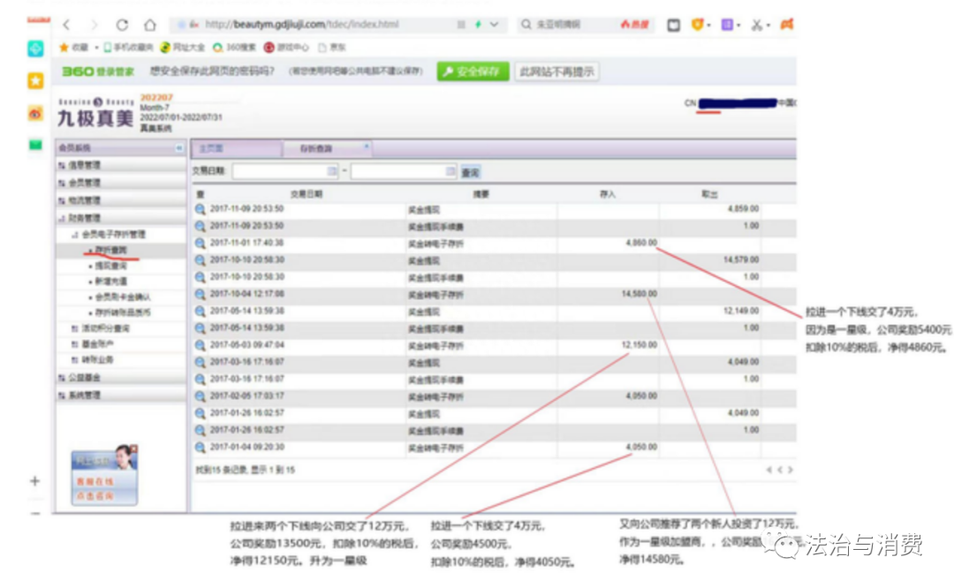View details of 2017-02-05 17:03:17 row magnifier
Viewport: 954px width, 587px height.
pyautogui.click(x=201, y=396)
